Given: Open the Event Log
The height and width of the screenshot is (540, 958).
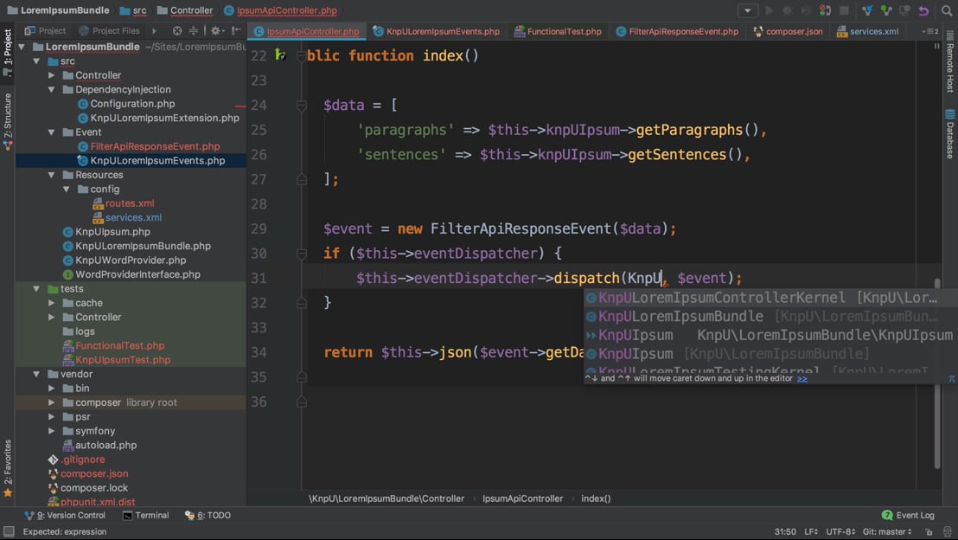Looking at the screenshot, I should tap(908, 515).
